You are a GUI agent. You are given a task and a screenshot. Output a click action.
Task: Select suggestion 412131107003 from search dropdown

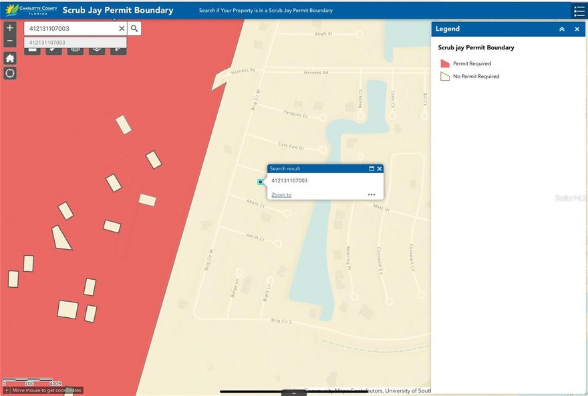73,42
